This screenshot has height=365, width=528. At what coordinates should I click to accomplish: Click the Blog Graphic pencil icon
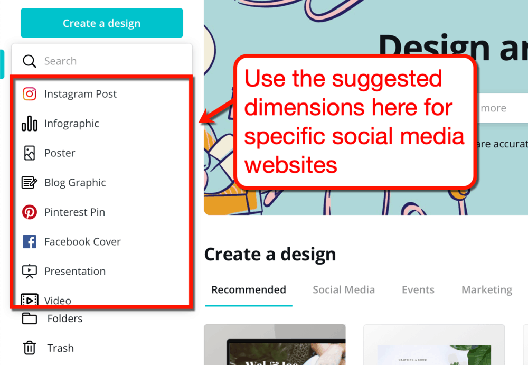pyautogui.click(x=29, y=182)
